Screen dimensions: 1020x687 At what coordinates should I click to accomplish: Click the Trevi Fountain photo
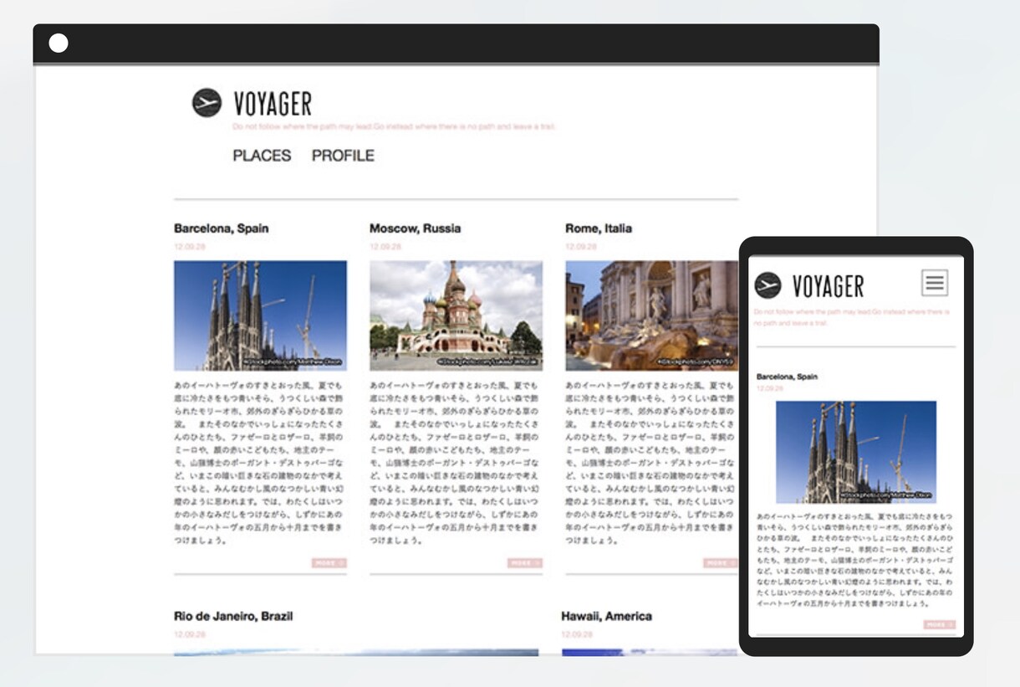click(x=650, y=315)
